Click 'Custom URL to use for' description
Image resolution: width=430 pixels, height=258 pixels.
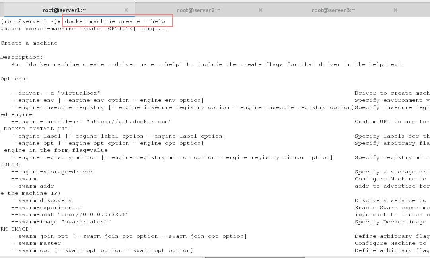(392, 122)
